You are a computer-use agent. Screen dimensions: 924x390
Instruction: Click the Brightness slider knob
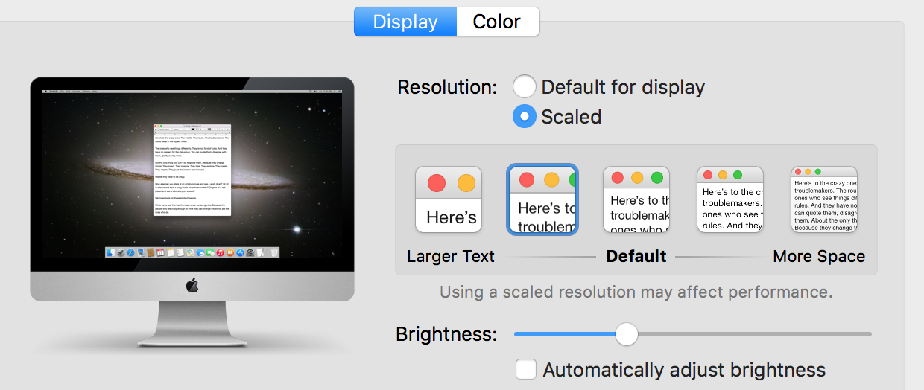tap(627, 334)
